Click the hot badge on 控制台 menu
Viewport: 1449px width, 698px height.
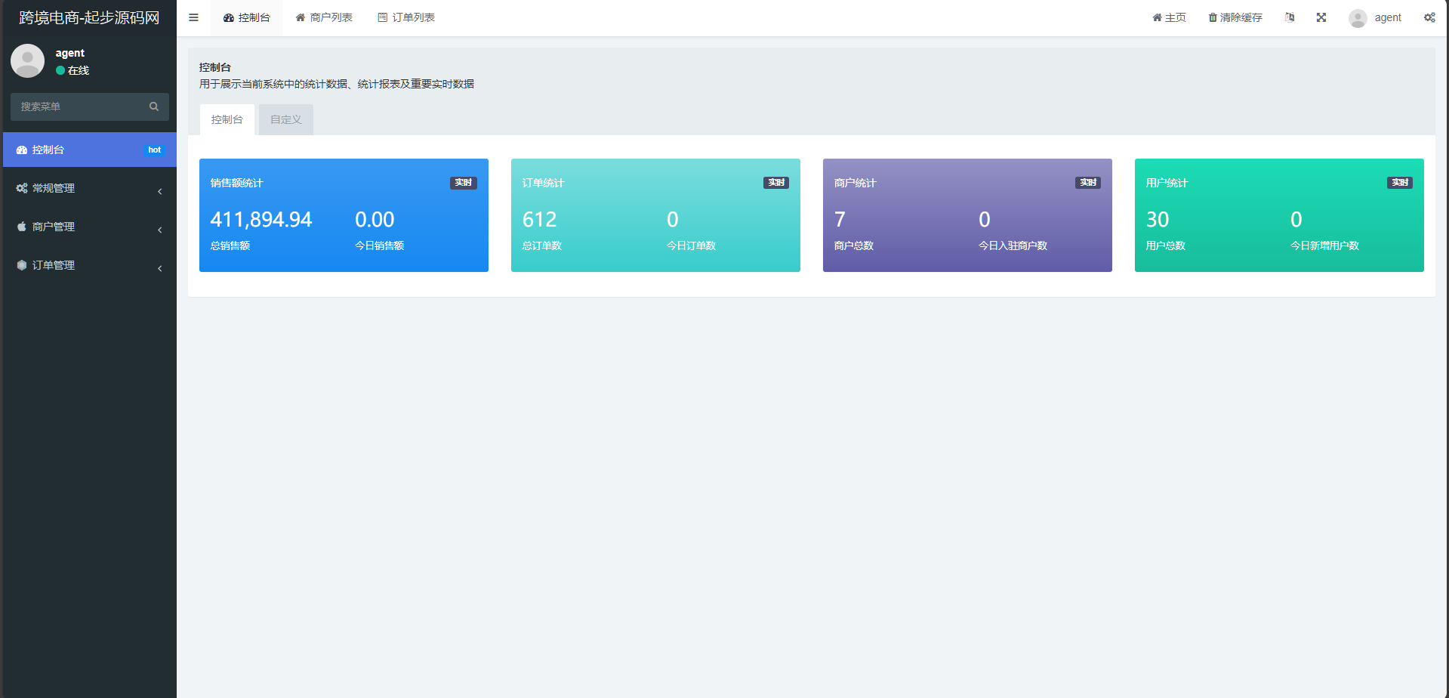tap(154, 150)
